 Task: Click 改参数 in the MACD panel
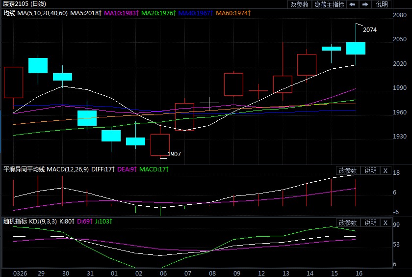point(348,170)
